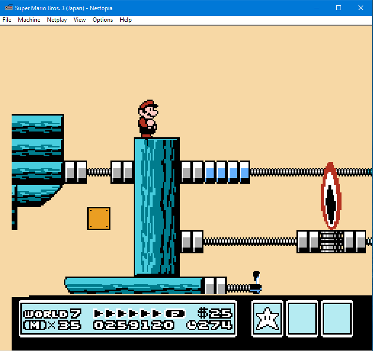Click the middle empty item card slot

pyautogui.click(x=302, y=319)
